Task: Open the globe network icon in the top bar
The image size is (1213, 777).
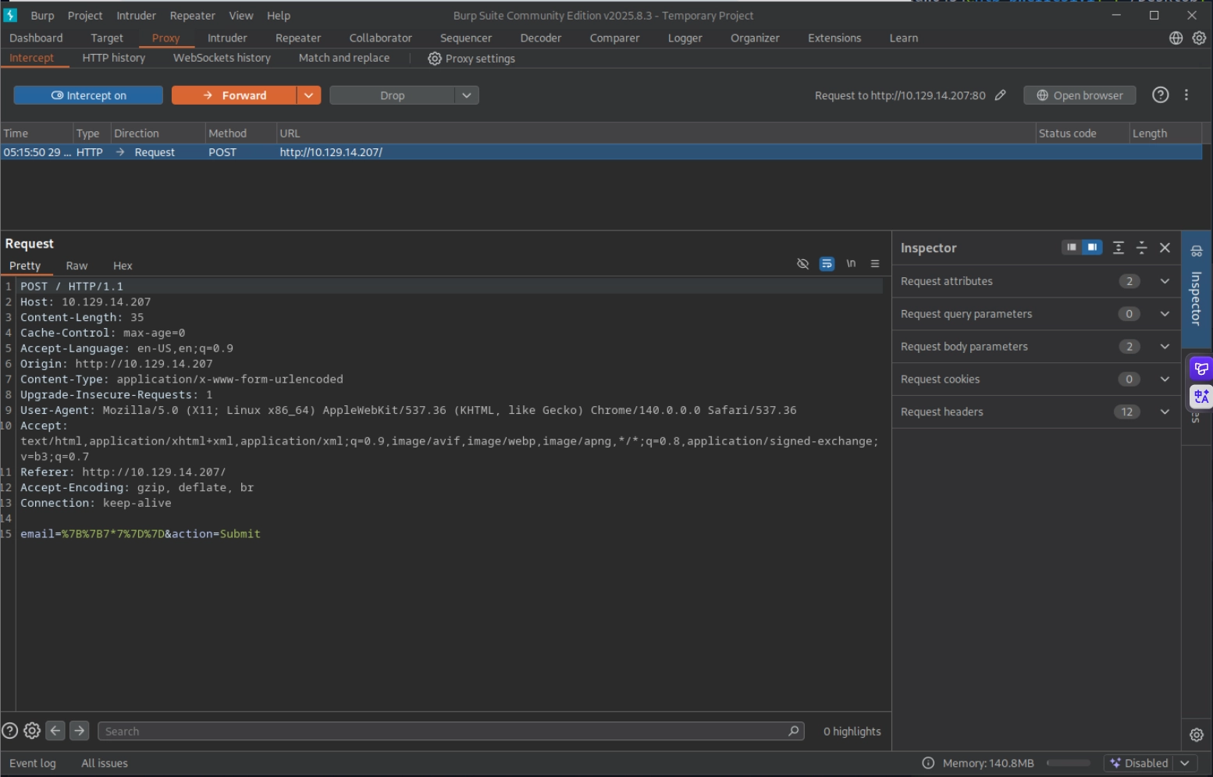Action: point(1176,37)
